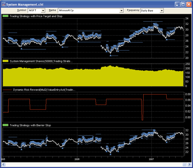This screenshot has width=193, height=168.
Task: Click the horizontal scrollbar track
Action: coord(94,165)
